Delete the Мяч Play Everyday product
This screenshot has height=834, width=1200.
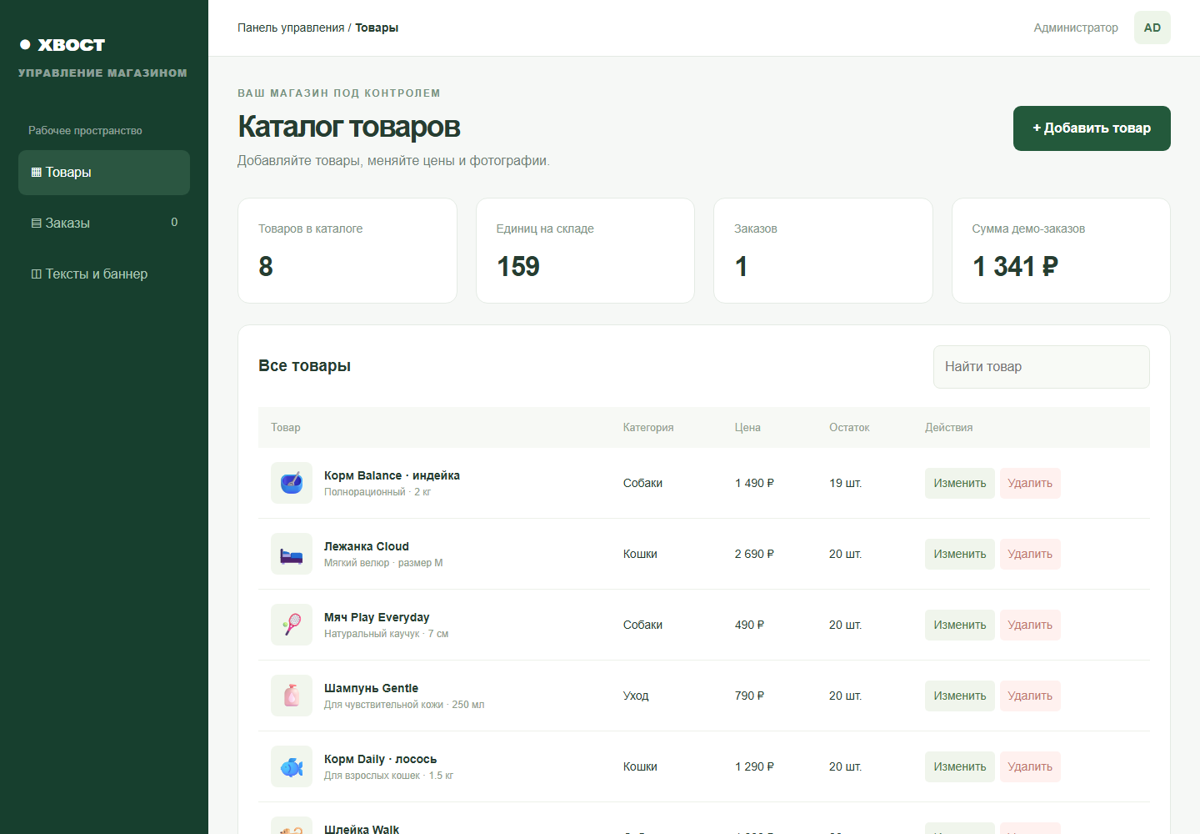pos(1030,625)
